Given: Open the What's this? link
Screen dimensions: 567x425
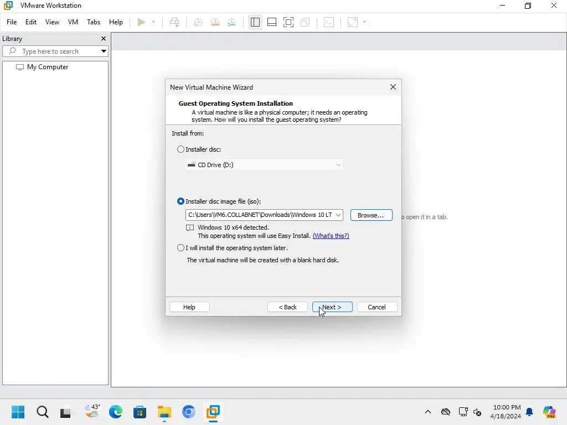Looking at the screenshot, I should tap(331, 236).
